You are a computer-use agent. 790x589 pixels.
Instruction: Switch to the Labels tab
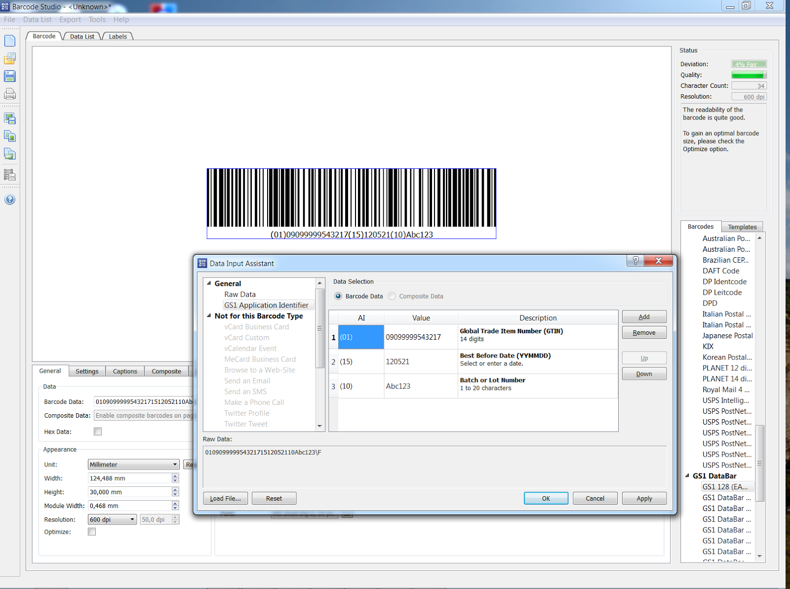118,37
